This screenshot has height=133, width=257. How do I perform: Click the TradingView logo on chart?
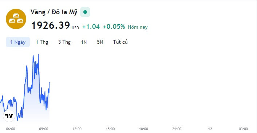[x=9, y=116]
